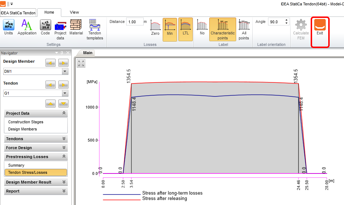Screen dimensions: 344x205
Task: Open the Design Member DM1 dropdown
Action: (65, 71)
